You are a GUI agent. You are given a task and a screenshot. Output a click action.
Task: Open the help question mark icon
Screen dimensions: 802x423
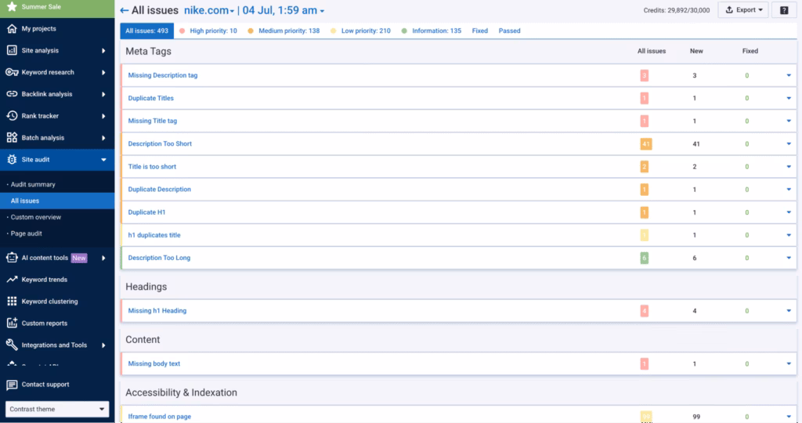pyautogui.click(x=784, y=10)
